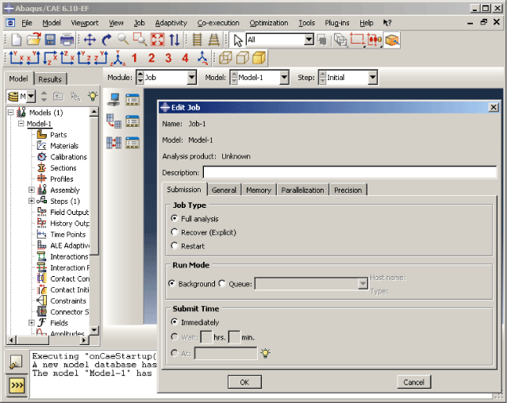This screenshot has width=507, height=403.
Task: Select Wait submit time option
Action: click(x=175, y=336)
